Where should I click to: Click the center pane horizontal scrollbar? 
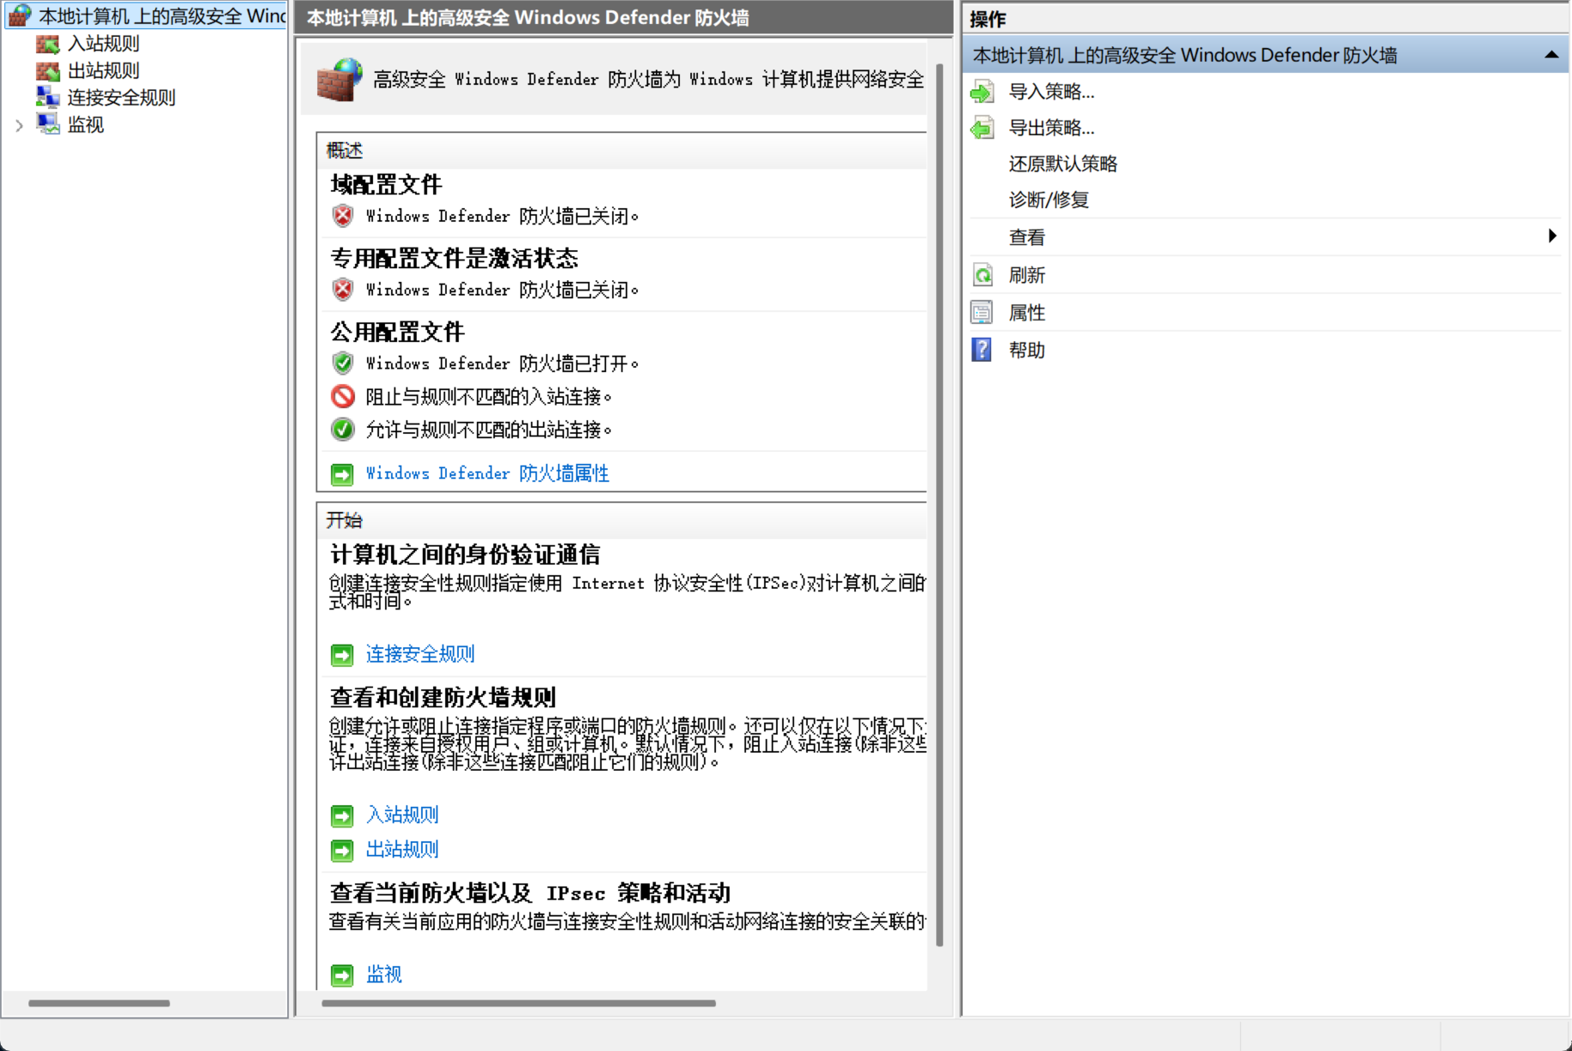tap(518, 1003)
